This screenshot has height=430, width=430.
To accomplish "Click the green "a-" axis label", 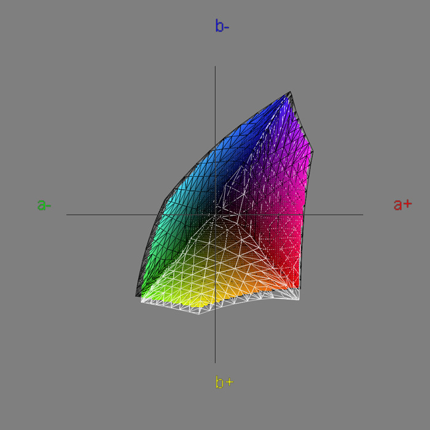I will (x=44, y=205).
